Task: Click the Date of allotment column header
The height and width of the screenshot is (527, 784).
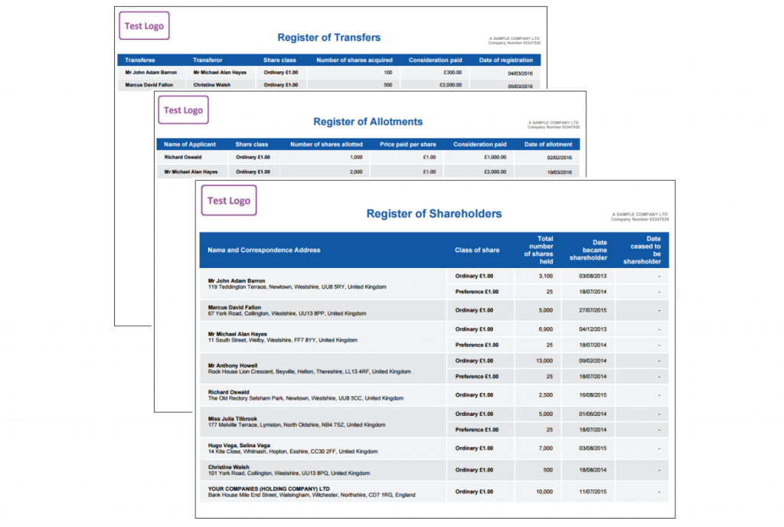Action: (x=548, y=144)
